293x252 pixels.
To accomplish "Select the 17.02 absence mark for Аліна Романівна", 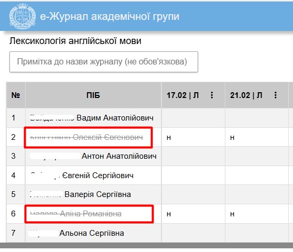I will click(169, 214).
